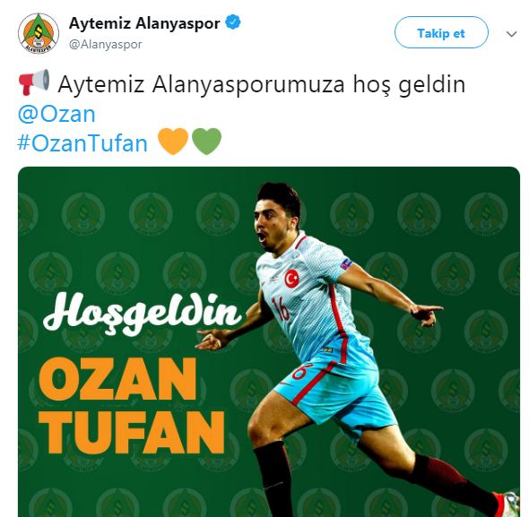Click the white Hoşgeldin script text
Image resolution: width=529 pixels, height=517 pixels.
[143, 314]
